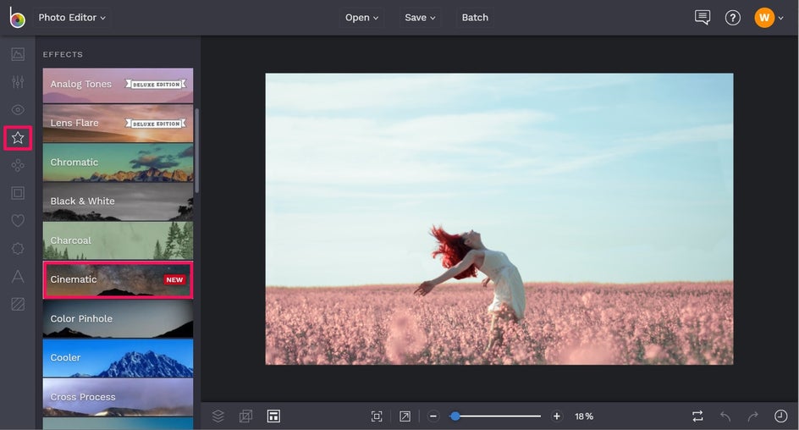Click the Batch button
Screen dimensions: 799x430
tap(475, 17)
